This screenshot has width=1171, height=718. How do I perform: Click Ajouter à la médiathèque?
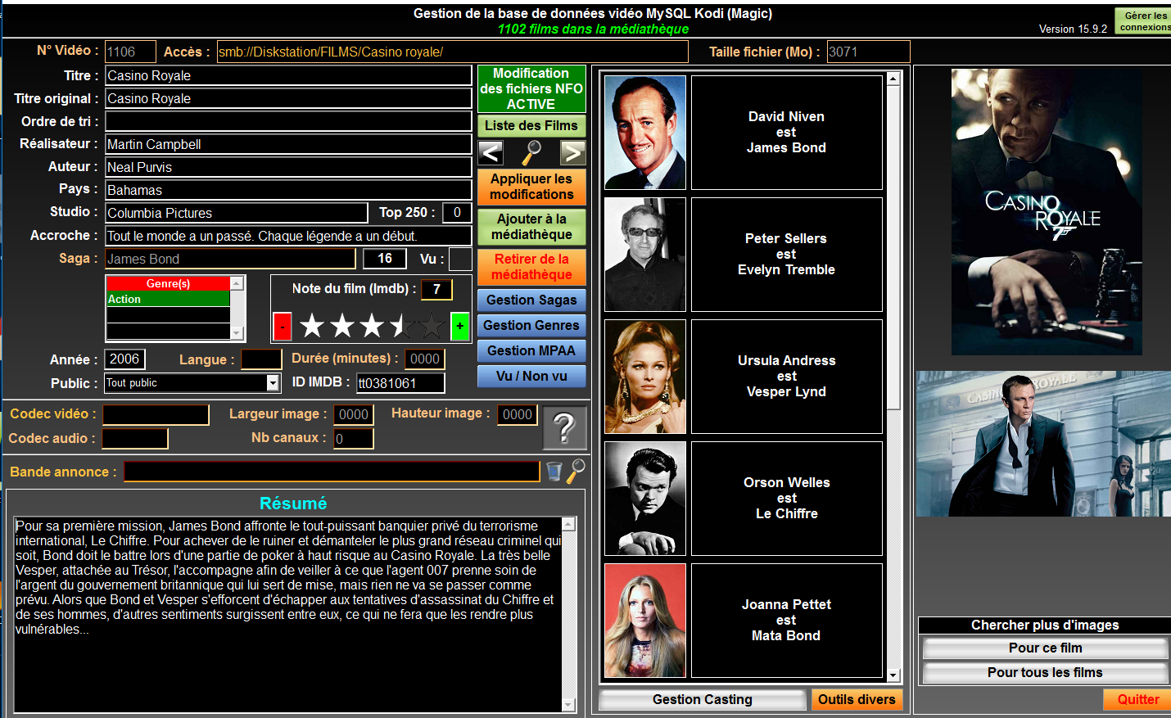coord(531,227)
